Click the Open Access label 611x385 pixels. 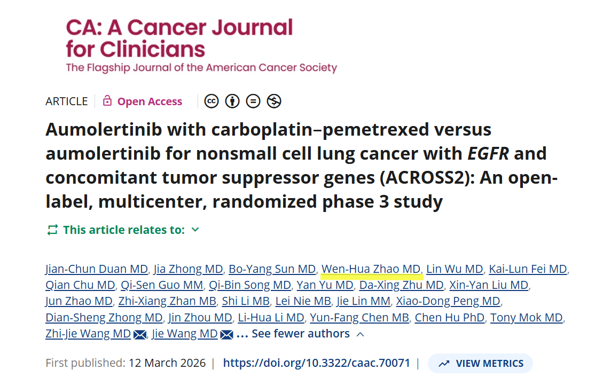pos(150,101)
